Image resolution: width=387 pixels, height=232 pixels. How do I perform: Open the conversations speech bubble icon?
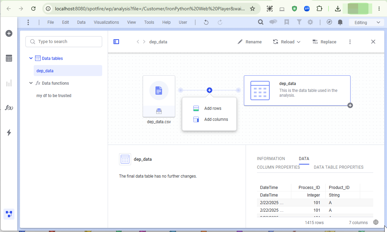pyautogui.click(x=273, y=22)
